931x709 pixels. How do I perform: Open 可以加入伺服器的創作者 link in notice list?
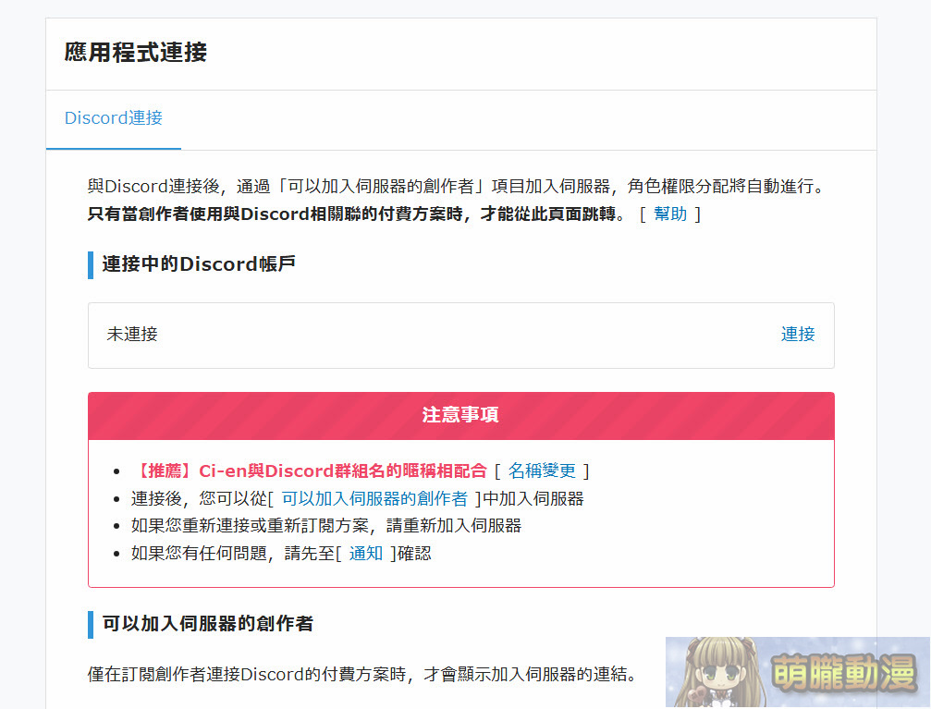[374, 498]
